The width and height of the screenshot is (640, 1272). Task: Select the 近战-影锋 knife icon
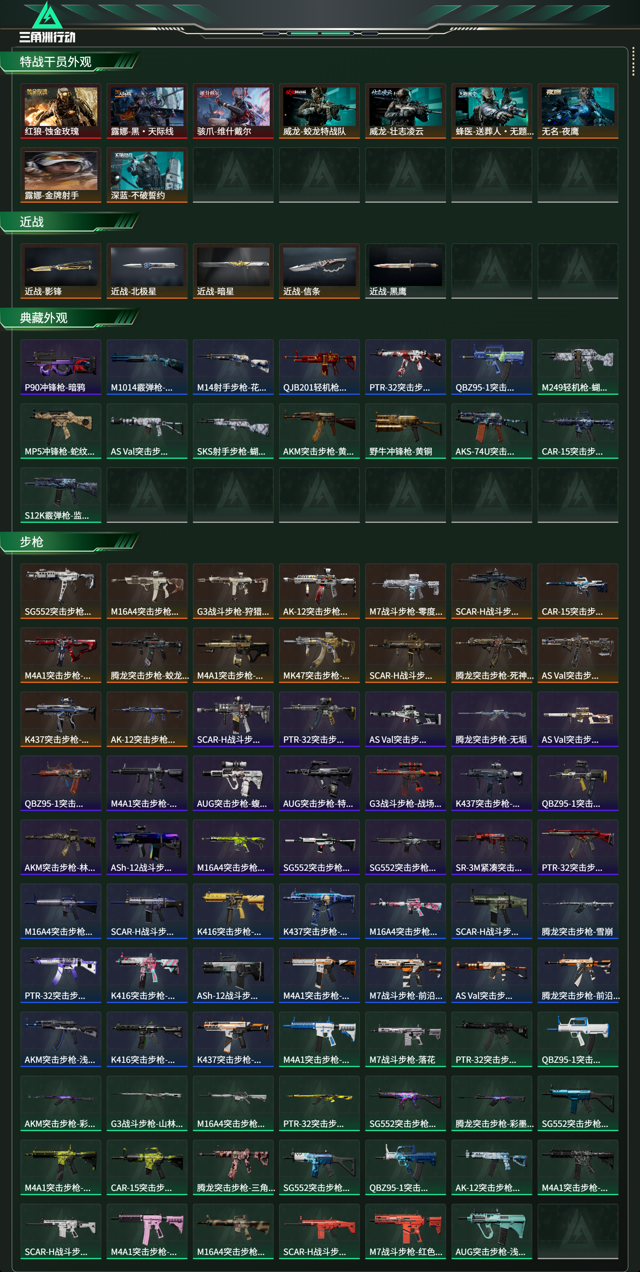[61, 271]
